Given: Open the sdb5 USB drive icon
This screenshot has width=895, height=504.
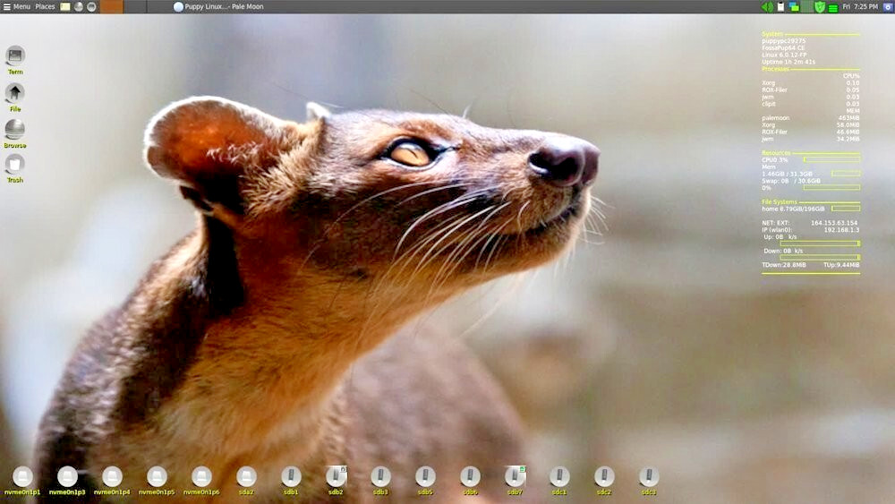Looking at the screenshot, I should click(425, 480).
